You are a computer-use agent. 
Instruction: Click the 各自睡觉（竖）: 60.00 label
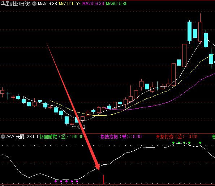pyautogui.click(x=61, y=137)
